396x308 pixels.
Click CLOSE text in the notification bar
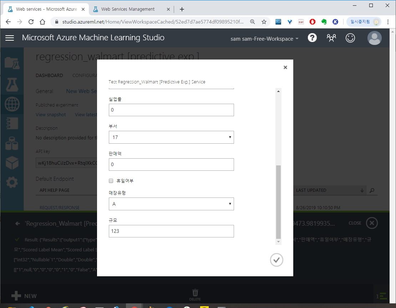click(x=355, y=223)
